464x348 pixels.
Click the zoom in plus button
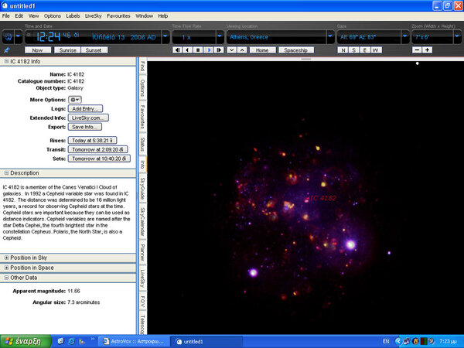point(428,49)
